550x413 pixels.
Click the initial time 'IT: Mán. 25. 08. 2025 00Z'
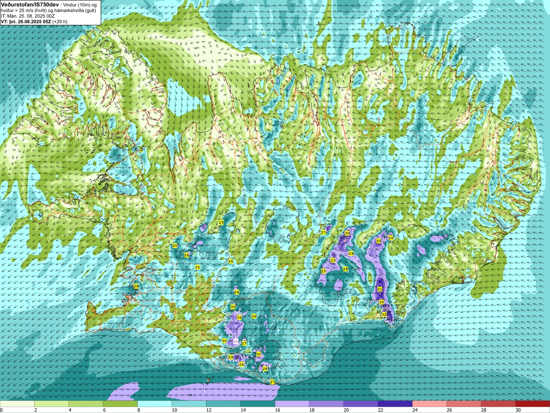pos(27,16)
